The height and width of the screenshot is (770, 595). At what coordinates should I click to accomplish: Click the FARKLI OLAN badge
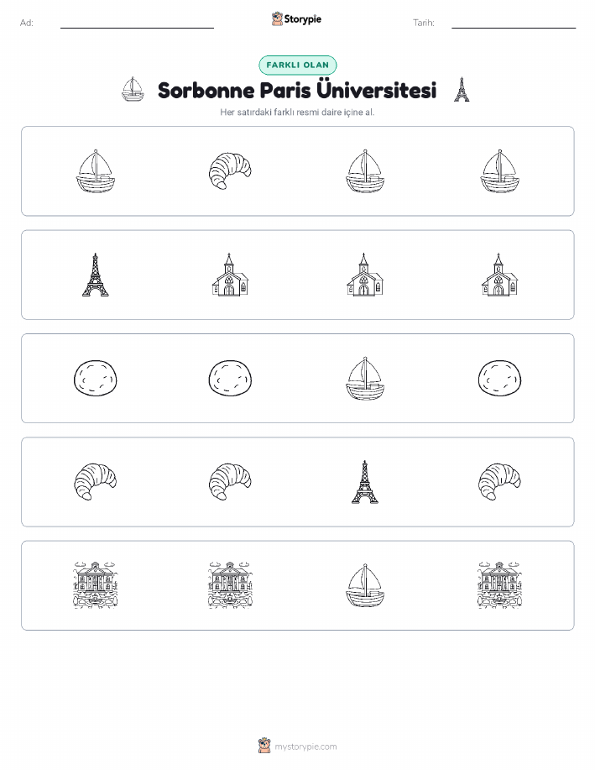(297, 65)
